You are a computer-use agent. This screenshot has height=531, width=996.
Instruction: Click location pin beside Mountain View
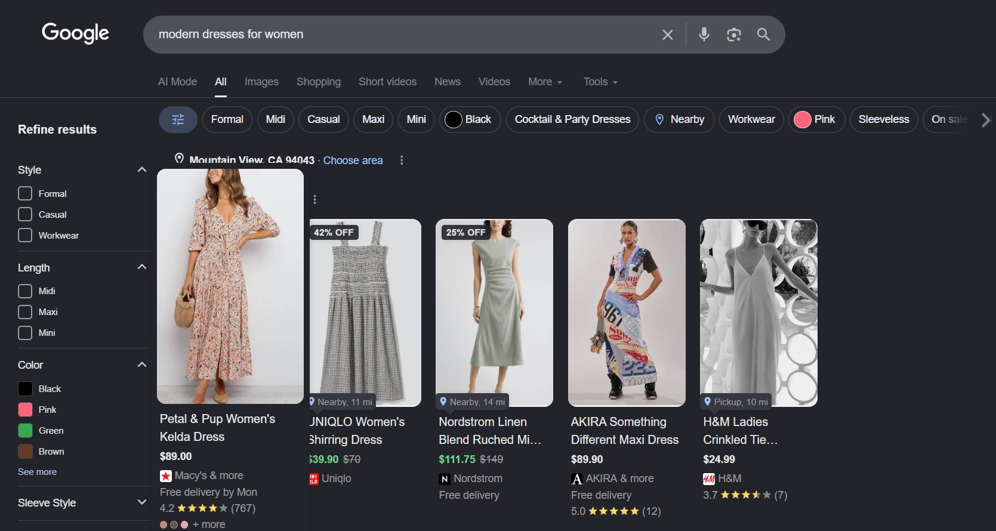pyautogui.click(x=179, y=159)
